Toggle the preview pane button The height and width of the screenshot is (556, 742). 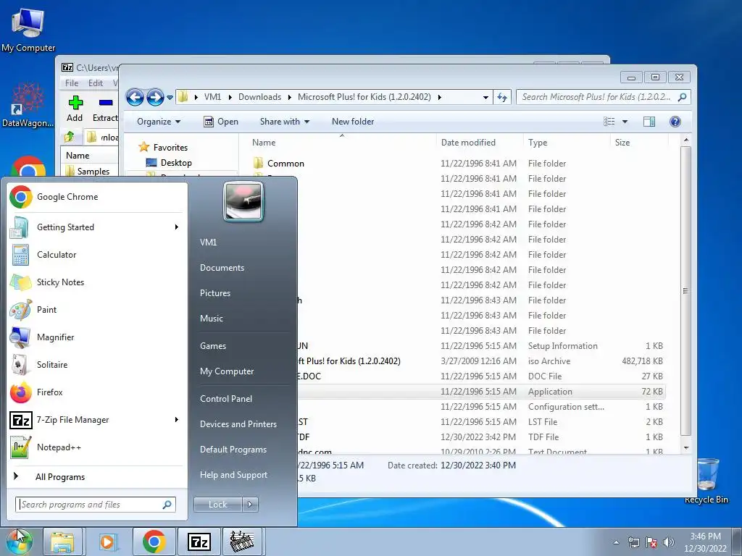tap(649, 122)
